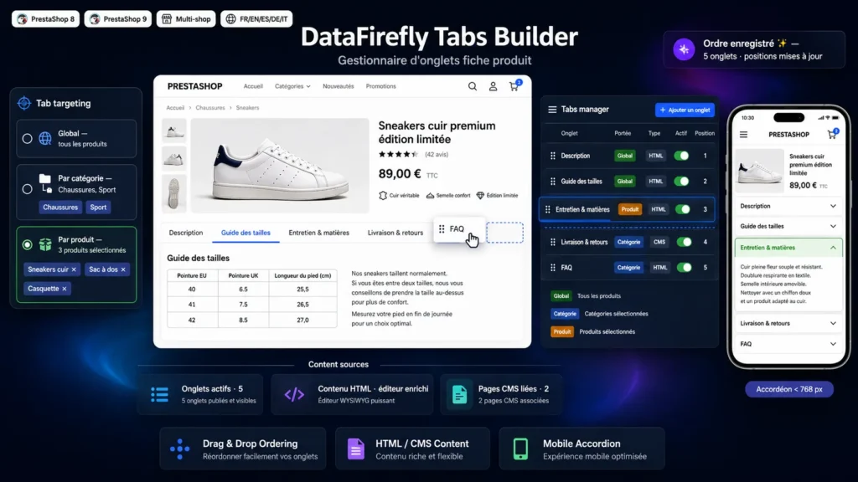Switch to the Description product tab

pos(185,233)
